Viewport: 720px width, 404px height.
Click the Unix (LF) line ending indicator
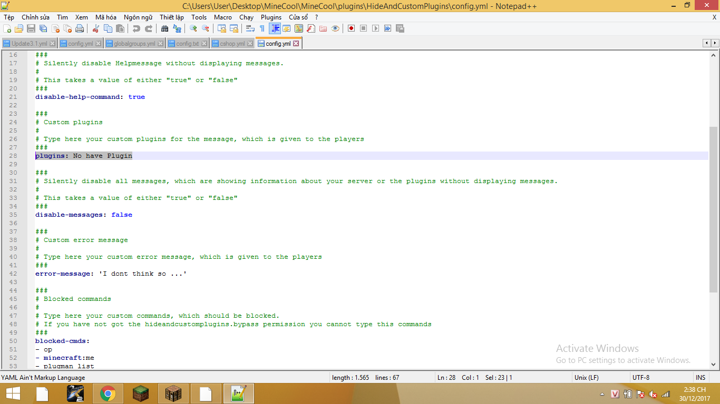pyautogui.click(x=587, y=378)
